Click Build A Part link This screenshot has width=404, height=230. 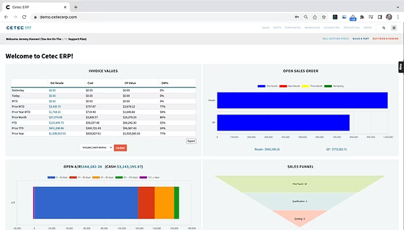(x=361, y=39)
